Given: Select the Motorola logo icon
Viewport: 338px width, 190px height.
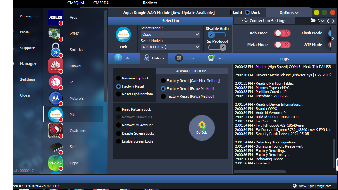Looking at the screenshot, I should (x=56, y=98).
